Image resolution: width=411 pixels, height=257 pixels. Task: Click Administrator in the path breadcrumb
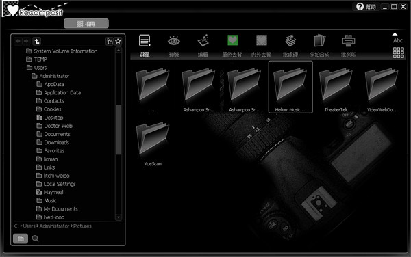(x=55, y=226)
